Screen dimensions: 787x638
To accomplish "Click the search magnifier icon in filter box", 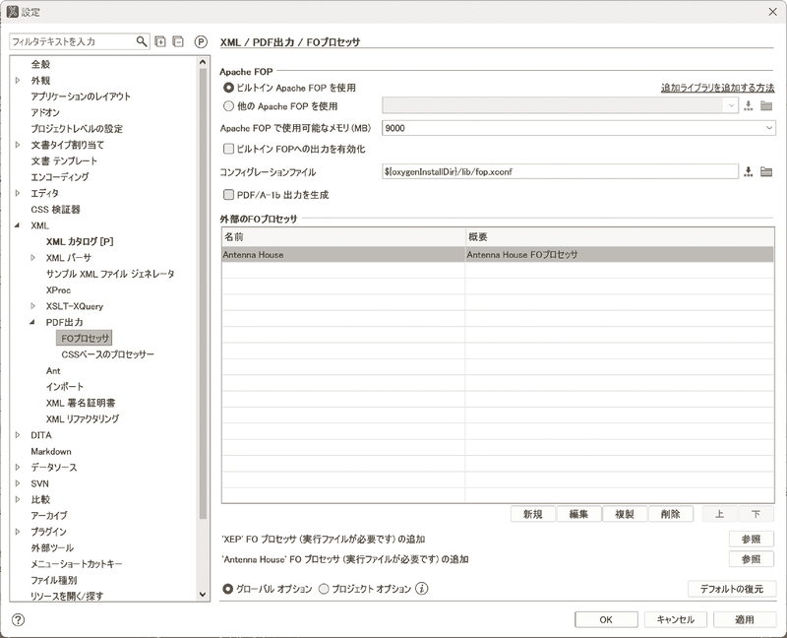I will click(x=142, y=41).
